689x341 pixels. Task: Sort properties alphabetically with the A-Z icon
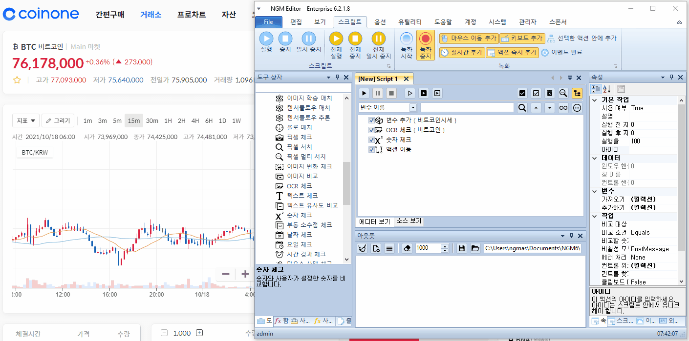(x=607, y=89)
